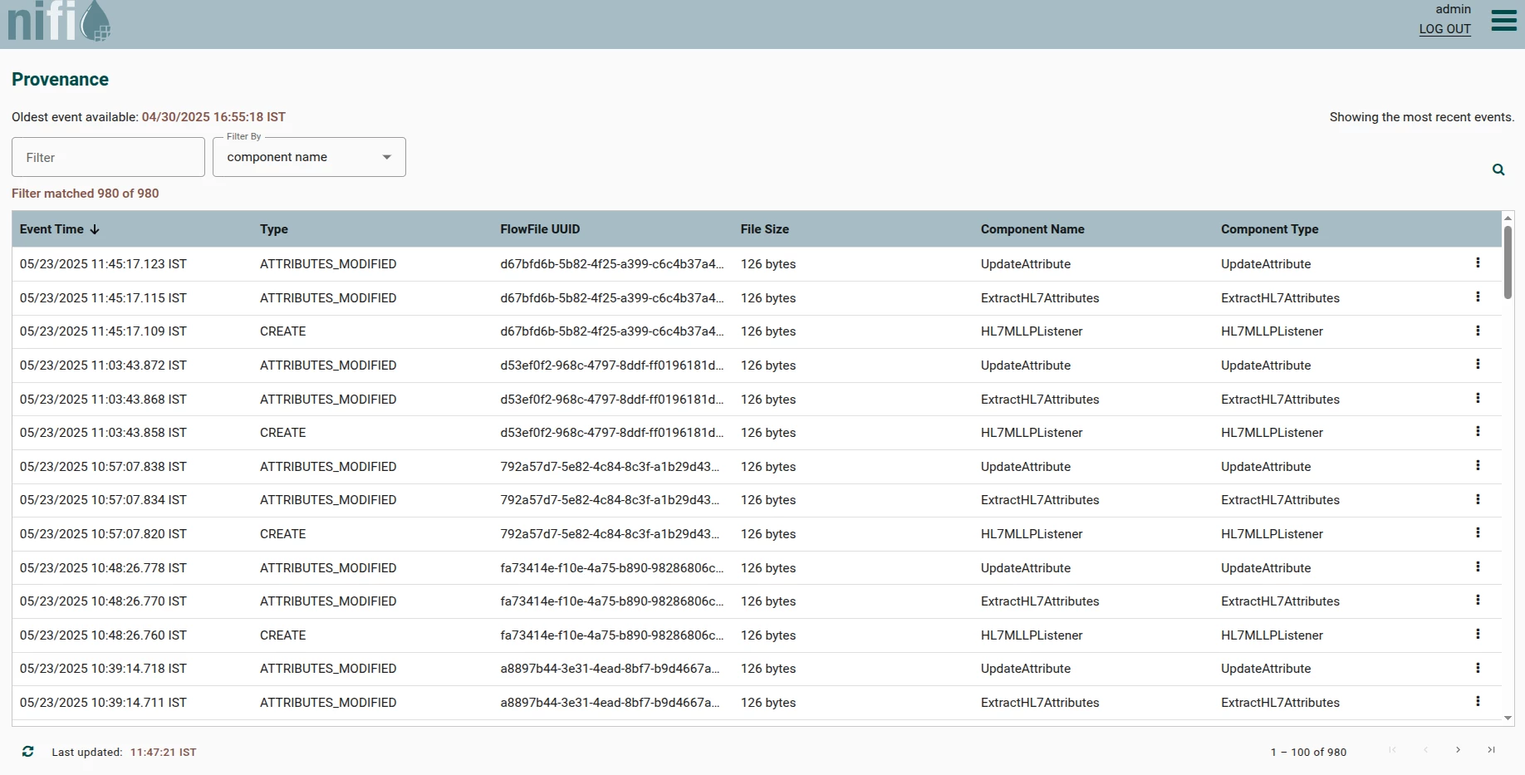The width and height of the screenshot is (1525, 775).
Task: Open actions menu for 11:45:17.123 UpdateAttribute event
Action: click(1478, 262)
